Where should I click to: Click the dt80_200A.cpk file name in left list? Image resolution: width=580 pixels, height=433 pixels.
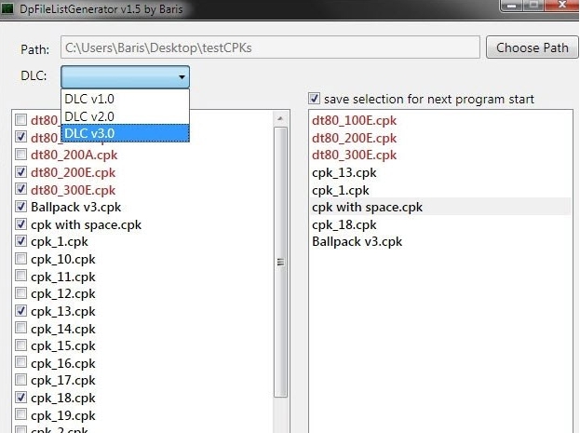(74, 156)
